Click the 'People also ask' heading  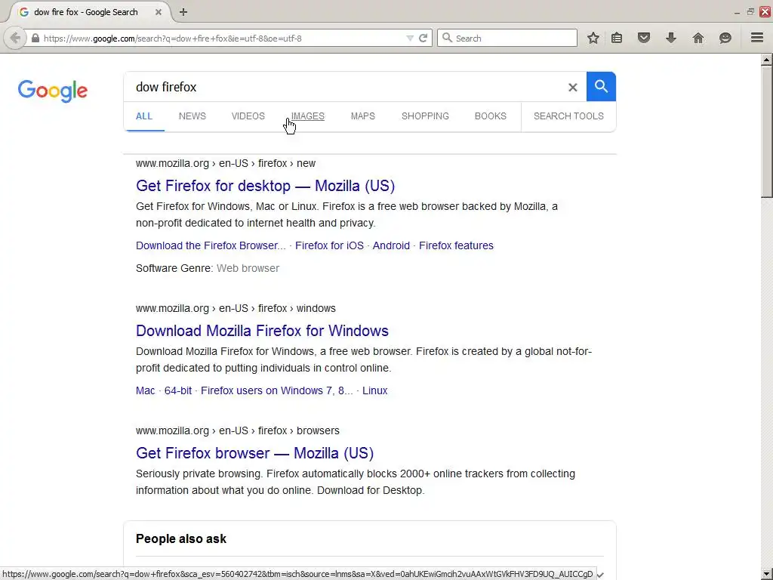coord(181,538)
